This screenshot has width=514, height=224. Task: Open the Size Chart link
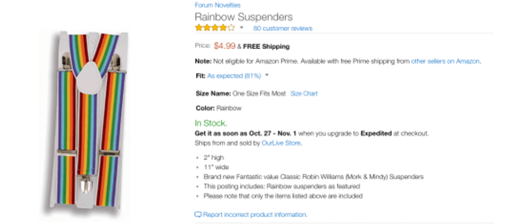pos(304,94)
